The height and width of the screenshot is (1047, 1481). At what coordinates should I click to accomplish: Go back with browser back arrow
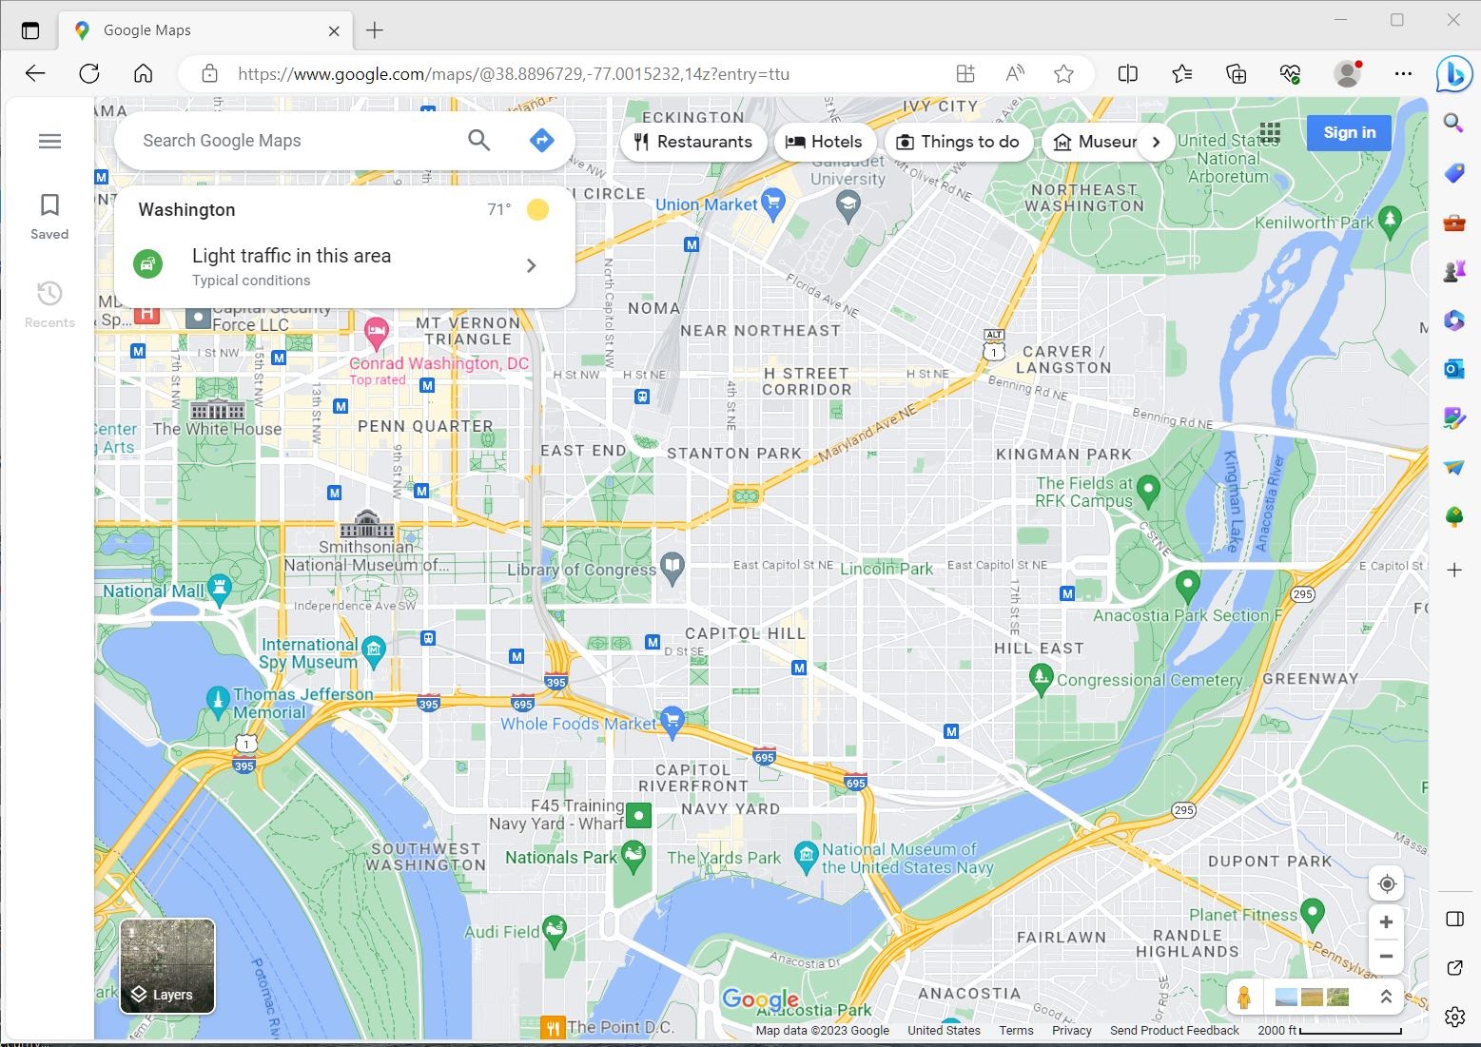point(35,74)
